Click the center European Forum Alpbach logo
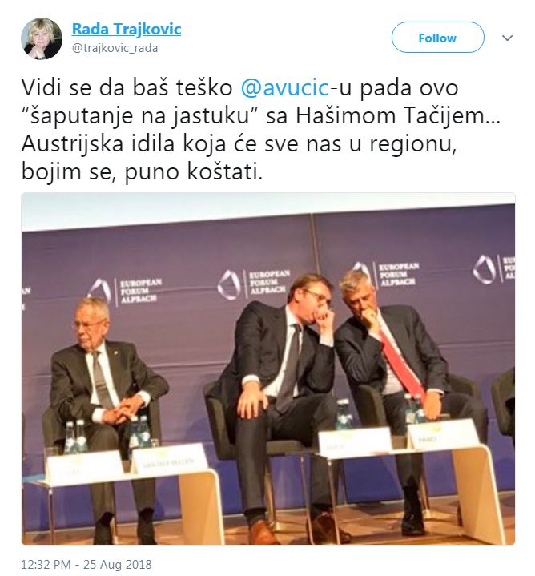Image resolution: width=535 pixels, height=576 pixels. 253,284
